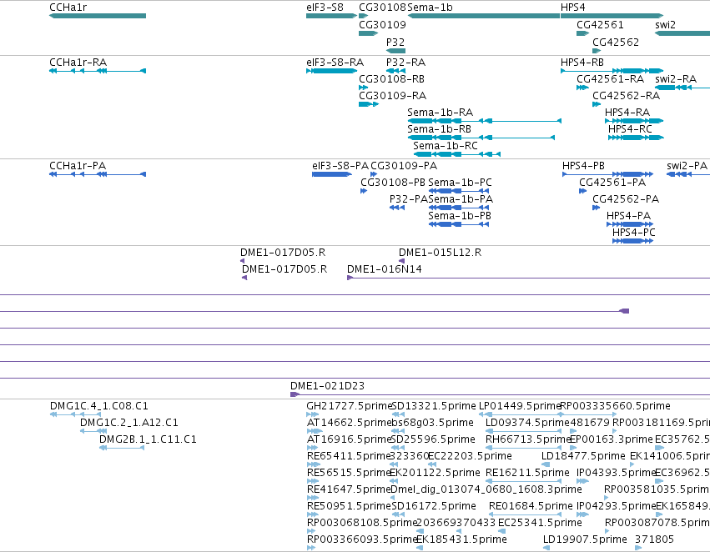This screenshot has width=710, height=552.
Task: Select the DMG2B.1_1.C11.C1 EST label
Action: (148, 439)
